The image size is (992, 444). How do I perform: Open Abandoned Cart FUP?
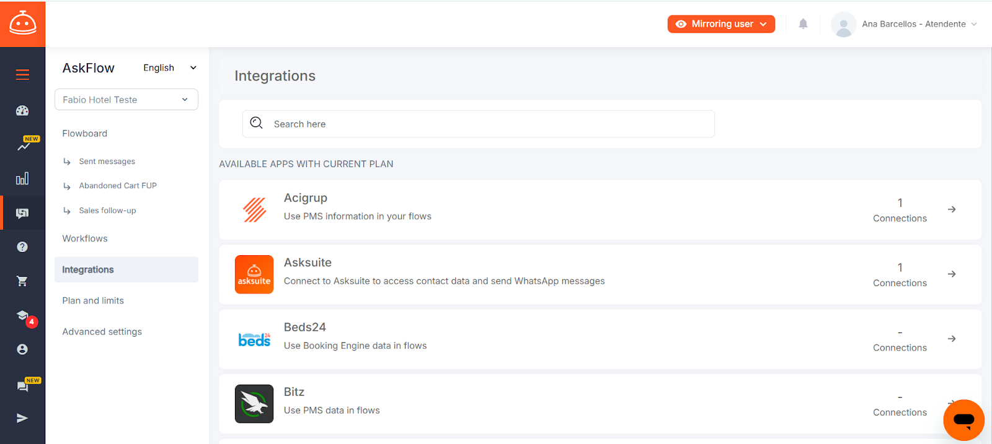[118, 186]
